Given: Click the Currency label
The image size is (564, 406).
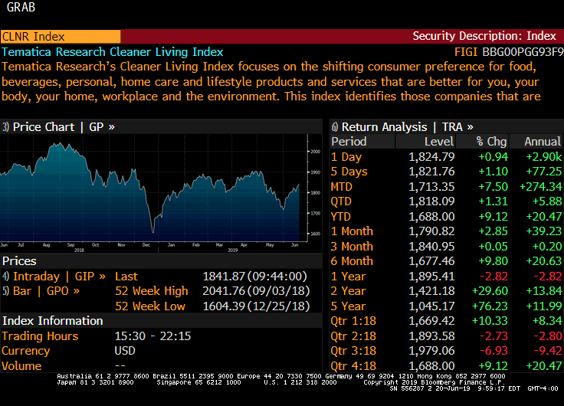Looking at the screenshot, I should coord(26,351).
